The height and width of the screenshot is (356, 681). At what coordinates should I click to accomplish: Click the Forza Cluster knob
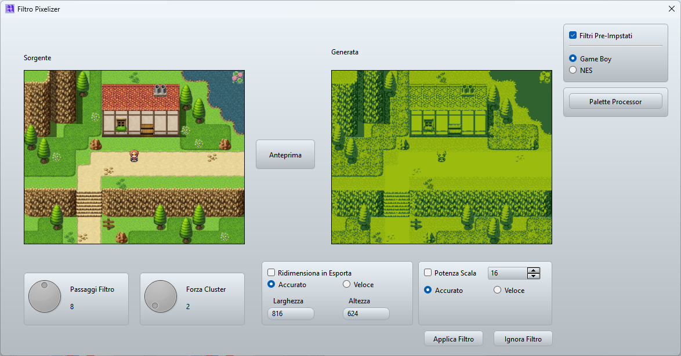(x=161, y=296)
